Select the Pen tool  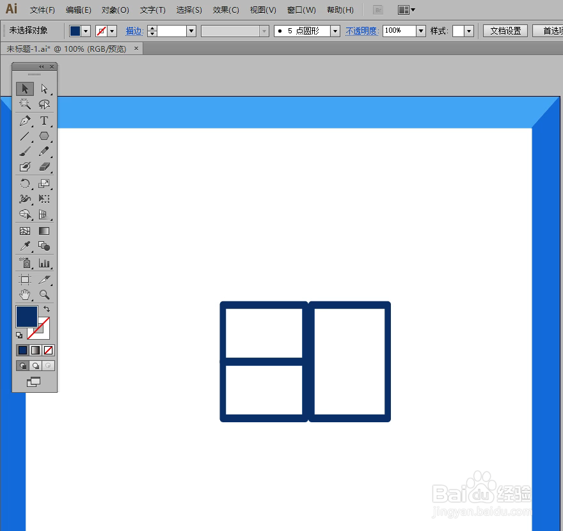pos(25,121)
